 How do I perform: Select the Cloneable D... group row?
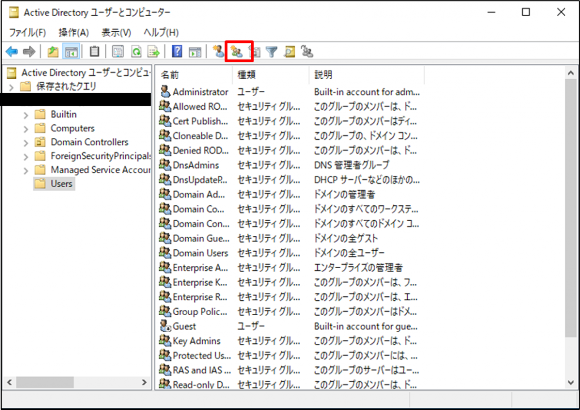click(289, 135)
